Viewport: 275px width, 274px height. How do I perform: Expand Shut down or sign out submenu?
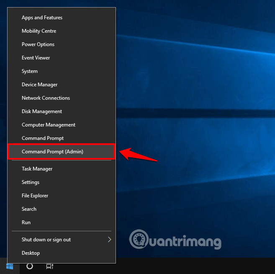coord(62,240)
